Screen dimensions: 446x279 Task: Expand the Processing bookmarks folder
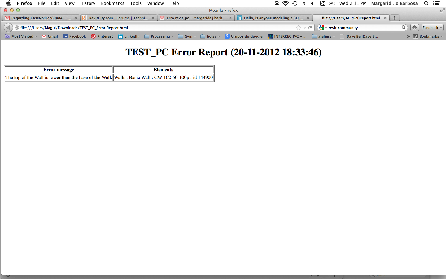pos(159,36)
